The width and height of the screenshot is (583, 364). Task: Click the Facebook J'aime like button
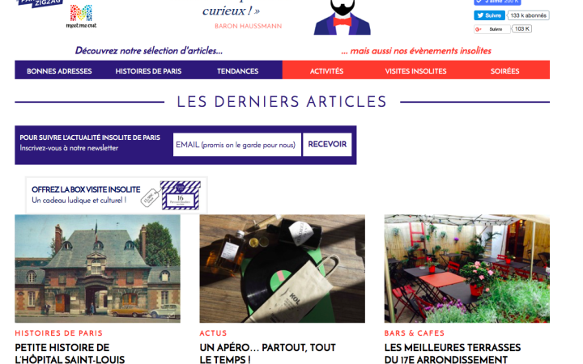[x=497, y=2]
